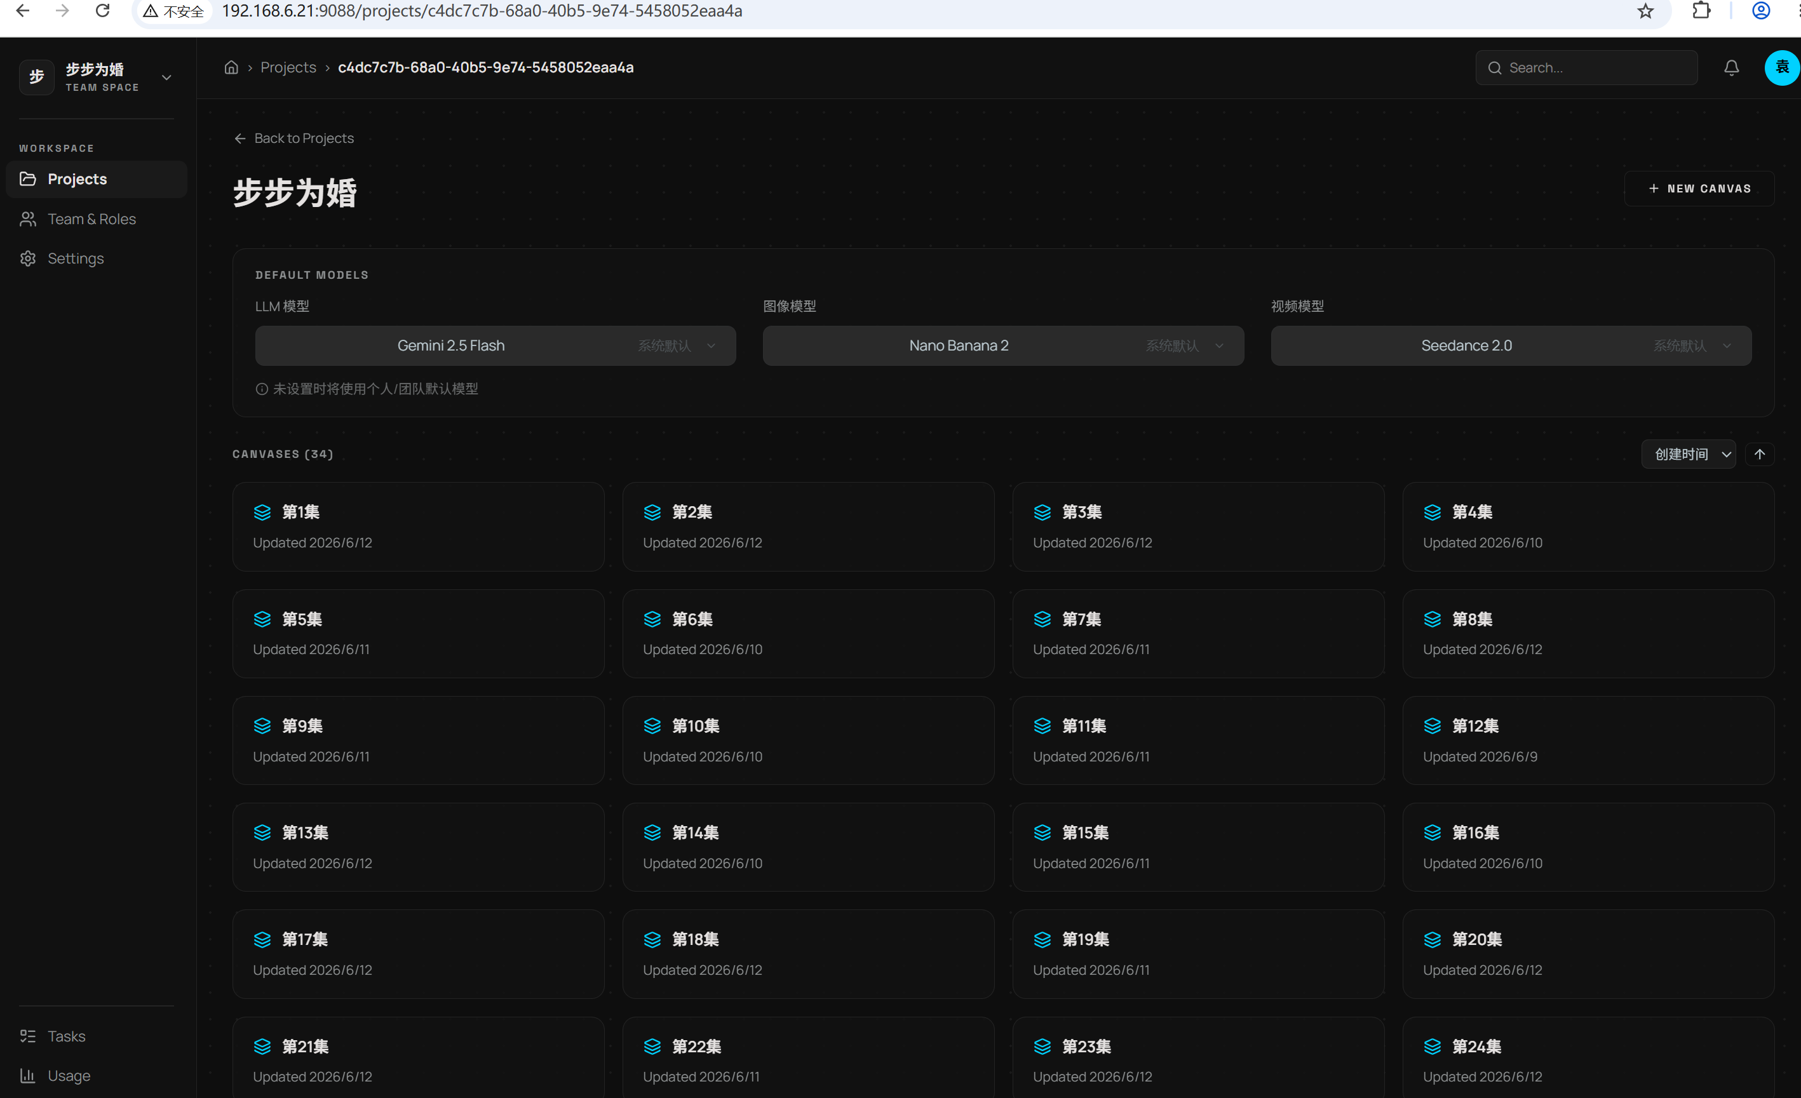Screen dimensions: 1801x1098
Task: Open the browser profile account icon
Action: (1762, 11)
